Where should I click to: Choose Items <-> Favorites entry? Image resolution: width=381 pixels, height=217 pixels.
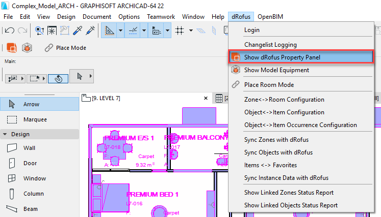click(301, 165)
